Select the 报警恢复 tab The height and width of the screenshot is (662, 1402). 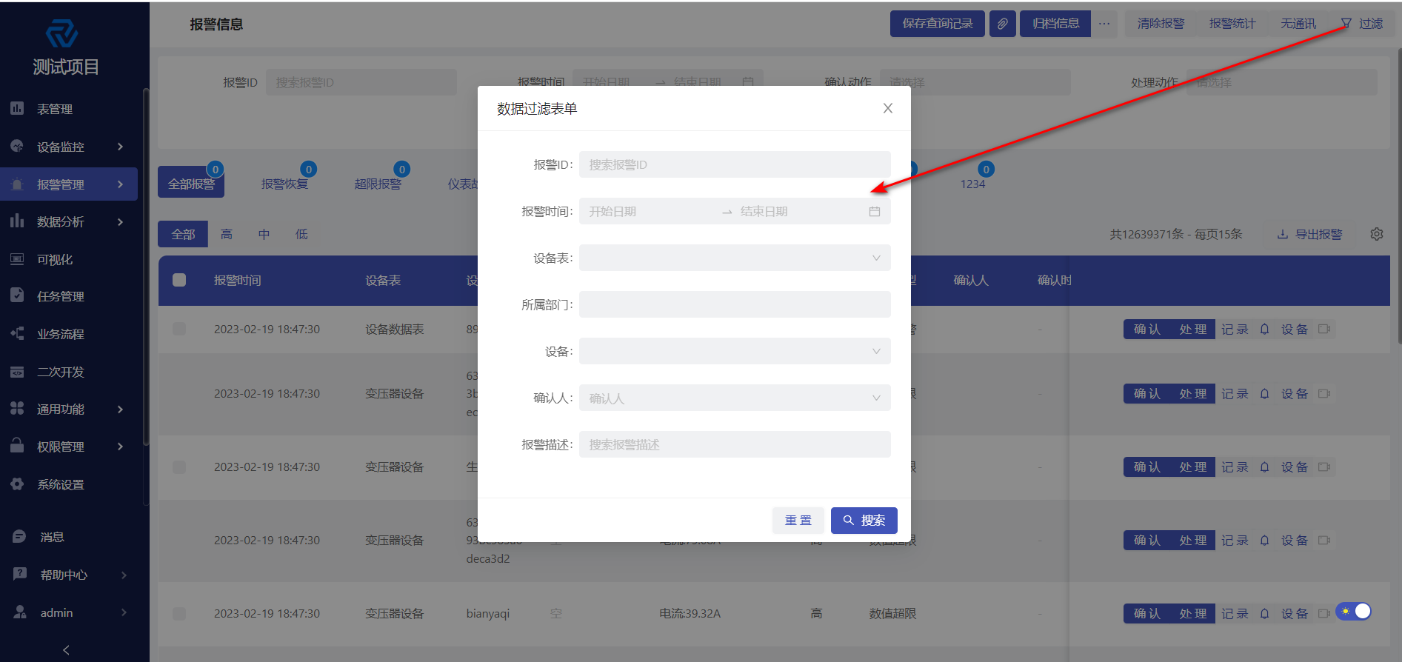(284, 184)
